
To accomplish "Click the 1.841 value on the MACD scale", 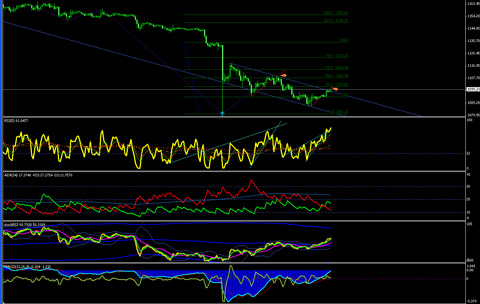I will point(470,266).
